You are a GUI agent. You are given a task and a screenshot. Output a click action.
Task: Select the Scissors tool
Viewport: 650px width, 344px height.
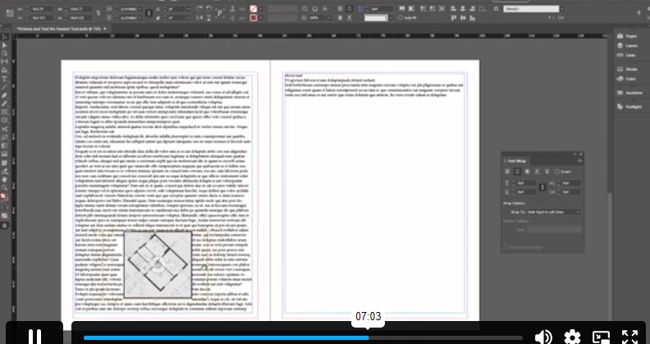click(x=5, y=129)
